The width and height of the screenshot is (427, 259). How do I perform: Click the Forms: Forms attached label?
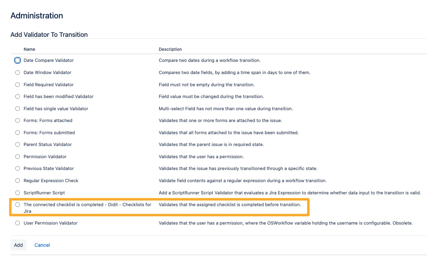(48, 121)
